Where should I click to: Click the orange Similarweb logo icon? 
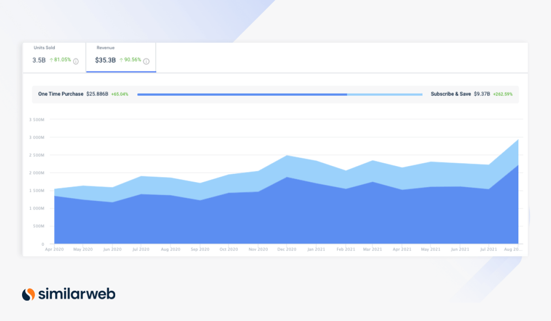point(28,294)
